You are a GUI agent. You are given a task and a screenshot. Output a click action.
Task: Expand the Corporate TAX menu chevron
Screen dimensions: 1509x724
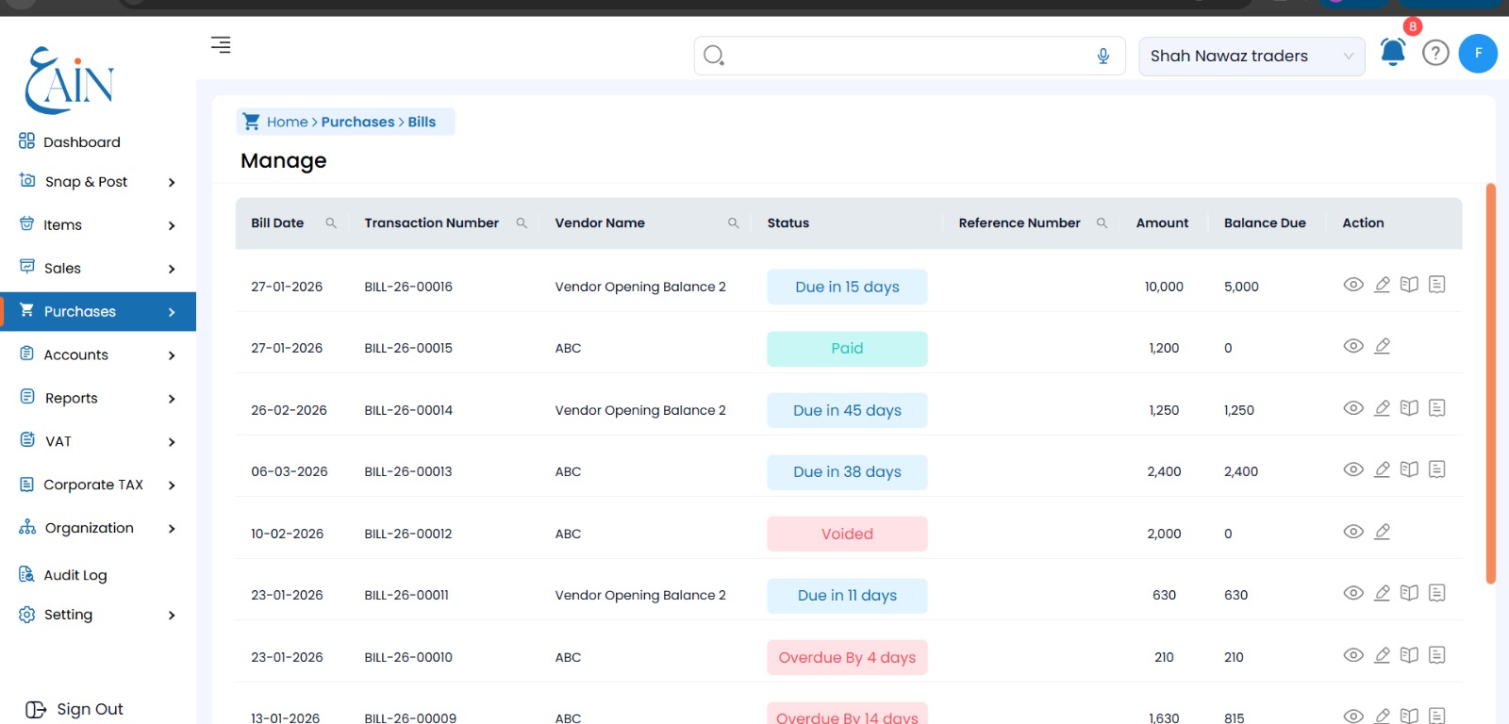click(172, 485)
